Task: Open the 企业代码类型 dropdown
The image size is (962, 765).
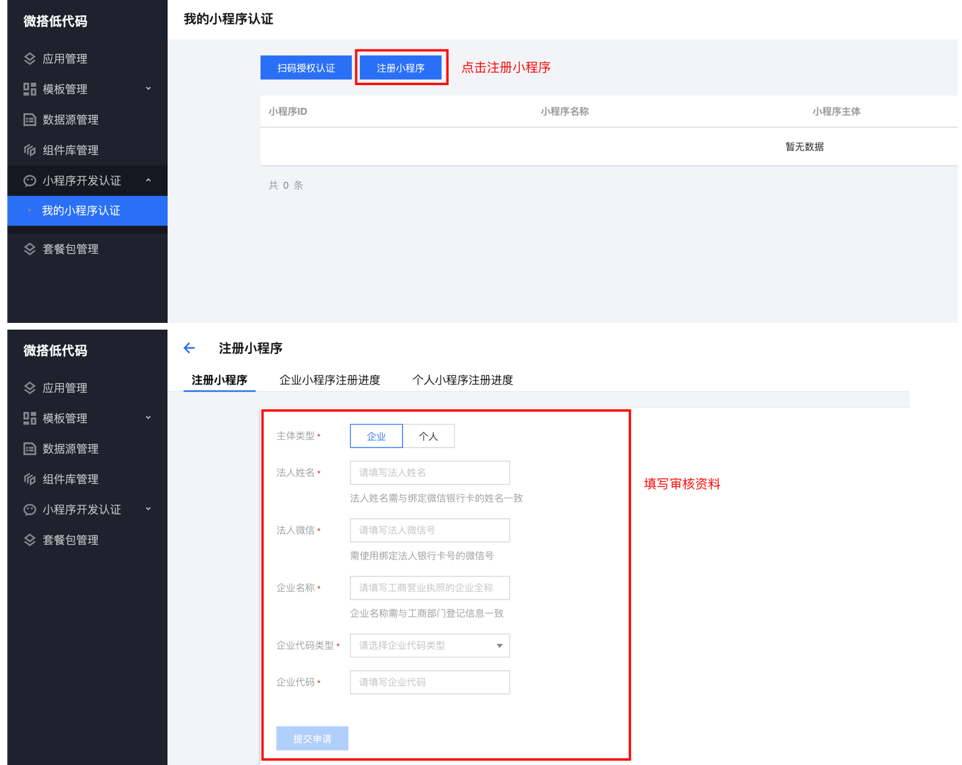Action: (429, 645)
